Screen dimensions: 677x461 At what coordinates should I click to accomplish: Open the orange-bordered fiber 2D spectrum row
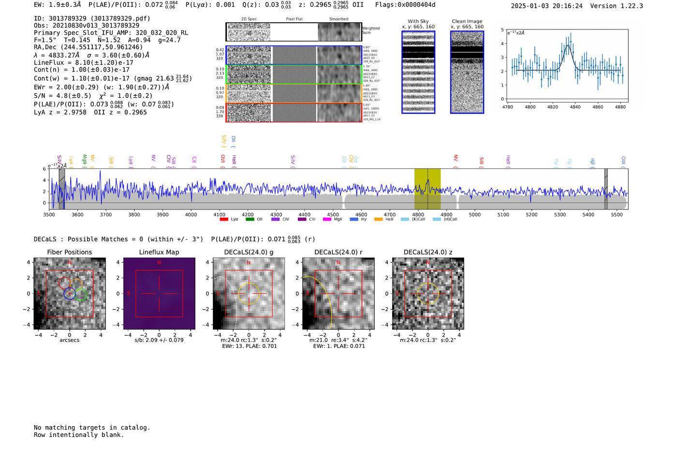[x=294, y=93]
